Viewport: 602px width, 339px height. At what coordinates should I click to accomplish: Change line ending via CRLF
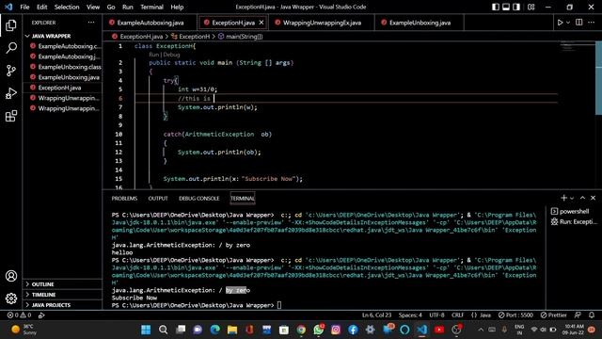pos(458,315)
